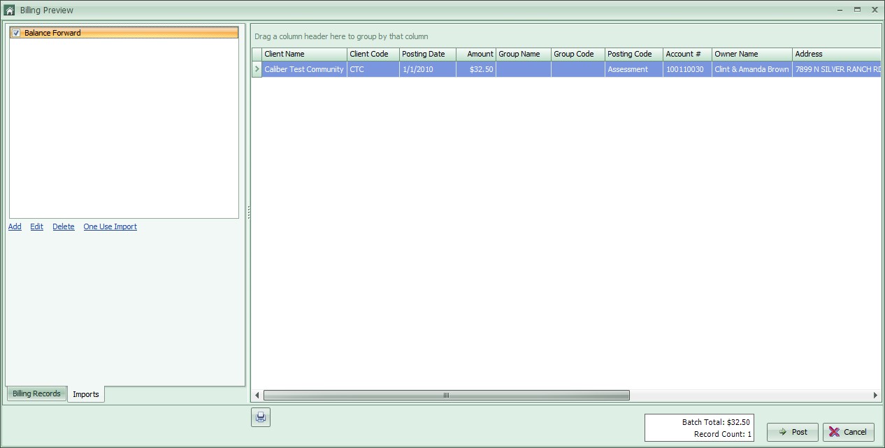This screenshot has height=448, width=885.
Task: Sort by the Client Name column header
Action: coord(304,54)
